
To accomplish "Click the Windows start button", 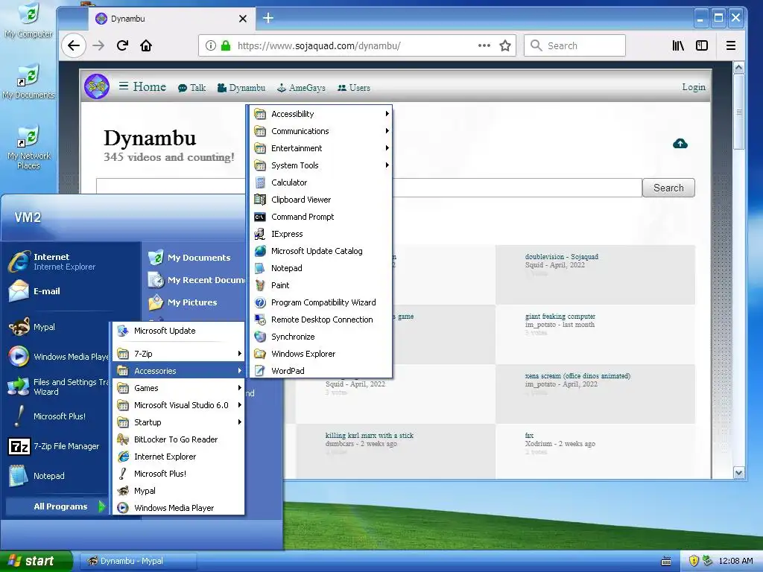I will (x=36, y=561).
